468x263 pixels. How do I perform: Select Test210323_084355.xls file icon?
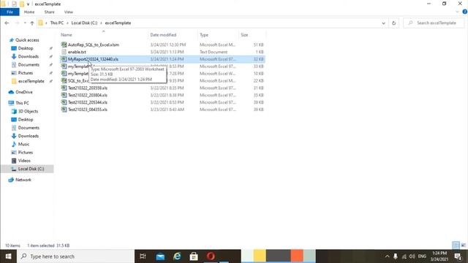click(x=64, y=110)
